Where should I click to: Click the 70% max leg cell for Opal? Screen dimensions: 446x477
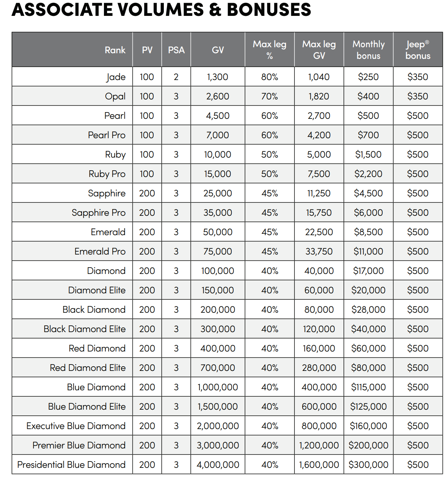270,96
